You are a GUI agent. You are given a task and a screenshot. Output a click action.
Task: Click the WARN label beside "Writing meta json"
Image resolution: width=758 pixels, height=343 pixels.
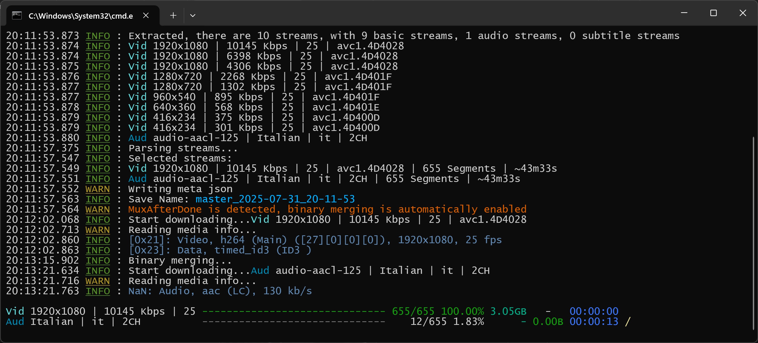click(x=98, y=189)
